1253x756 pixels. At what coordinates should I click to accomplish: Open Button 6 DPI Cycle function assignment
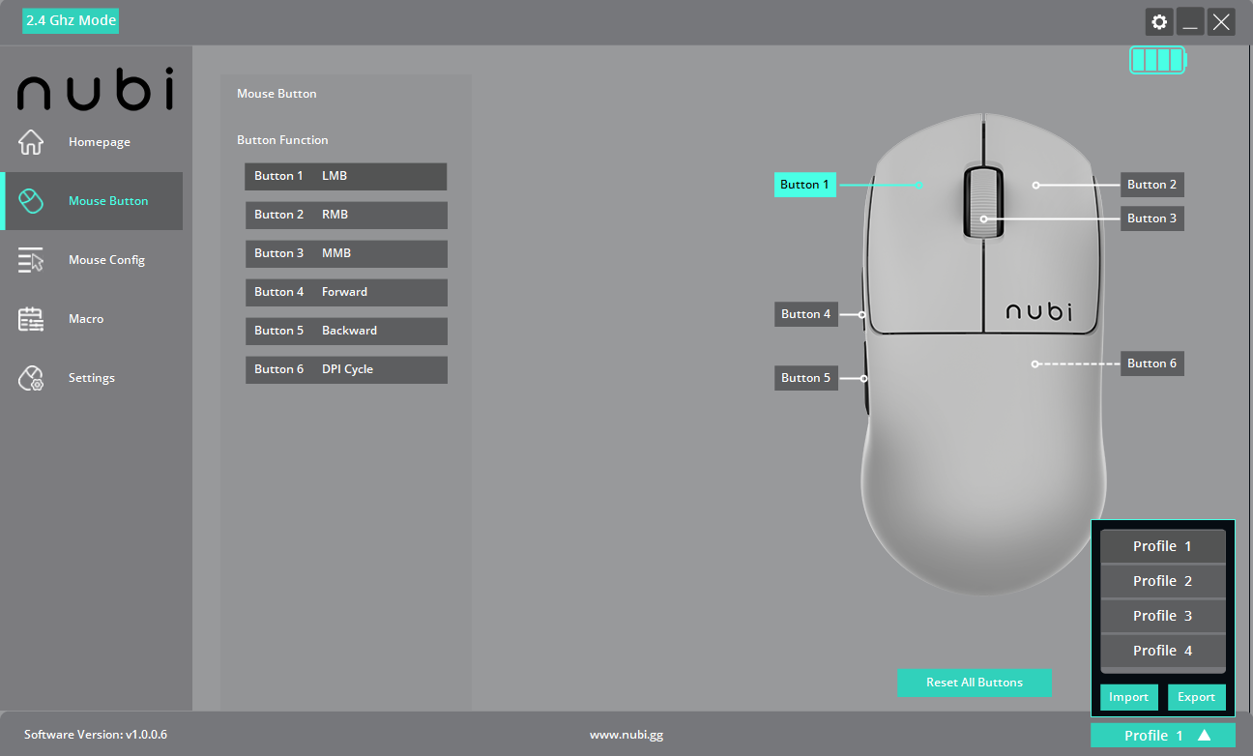click(x=346, y=369)
